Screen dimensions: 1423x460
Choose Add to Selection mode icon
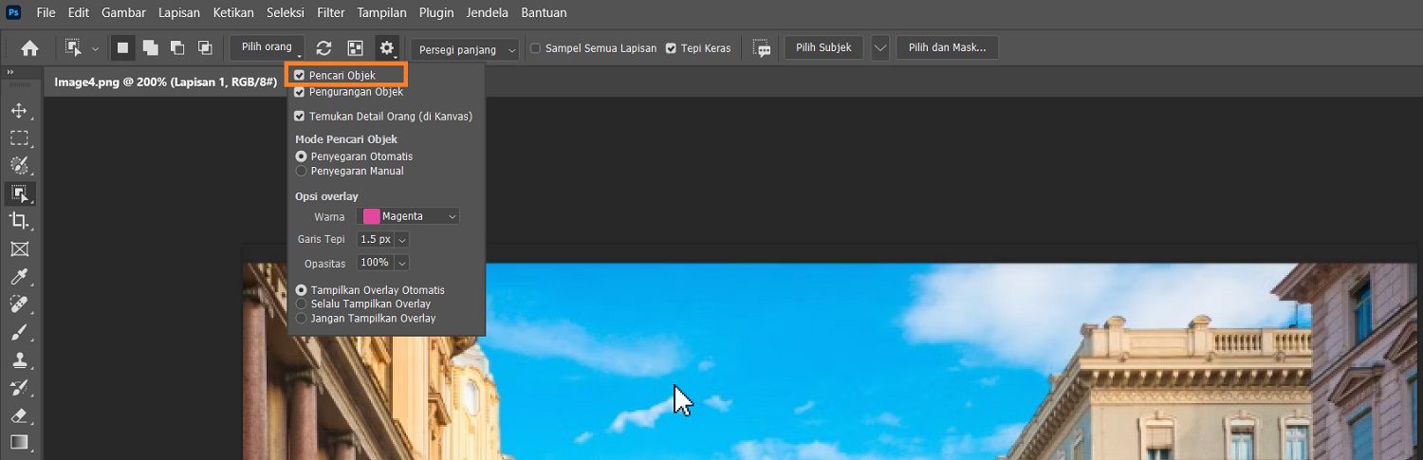(150, 47)
